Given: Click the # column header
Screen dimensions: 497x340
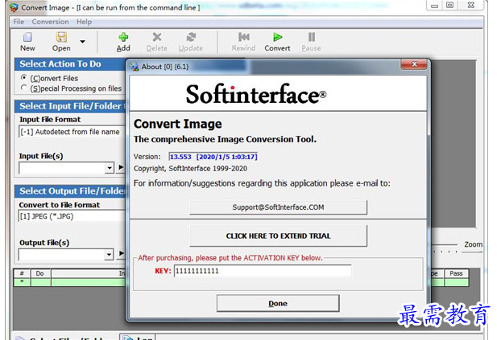Looking at the screenshot, I should pos(22,273).
